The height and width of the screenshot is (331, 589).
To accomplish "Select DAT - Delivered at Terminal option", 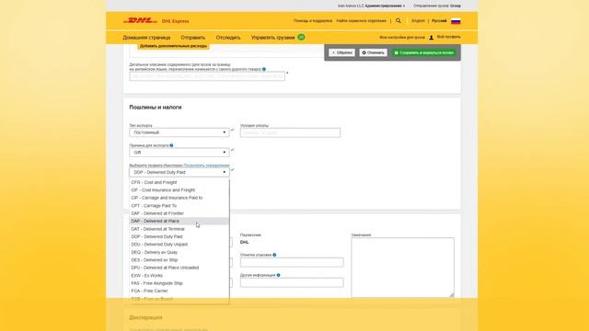I will click(x=179, y=229).
